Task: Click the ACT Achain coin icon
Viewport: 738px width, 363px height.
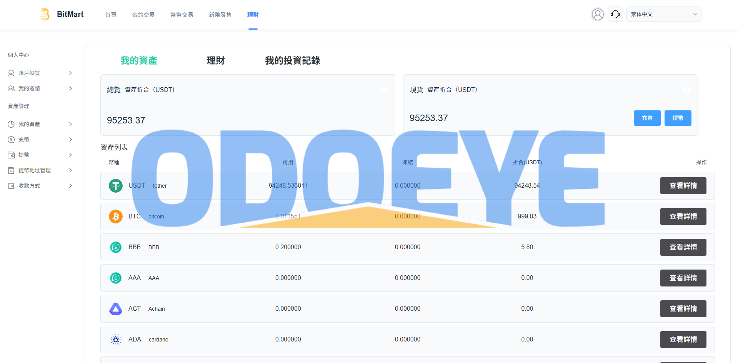Action: (115, 309)
